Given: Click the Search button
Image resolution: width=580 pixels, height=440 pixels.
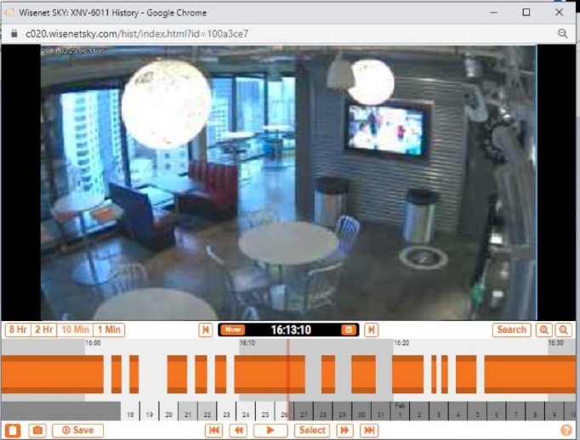Looking at the screenshot, I should [511, 330].
